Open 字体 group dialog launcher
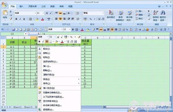Viewport: 173px width, 112px height. click(52, 24)
